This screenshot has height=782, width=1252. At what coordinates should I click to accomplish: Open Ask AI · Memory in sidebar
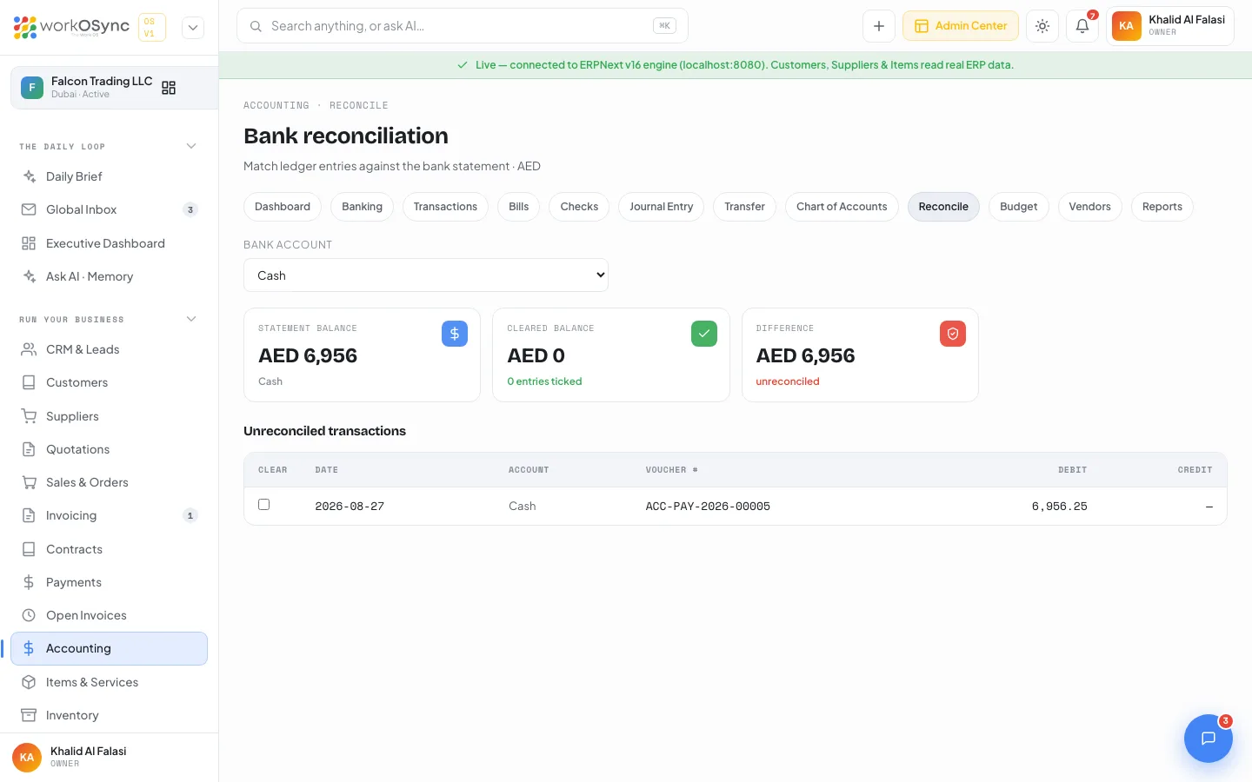109,276
